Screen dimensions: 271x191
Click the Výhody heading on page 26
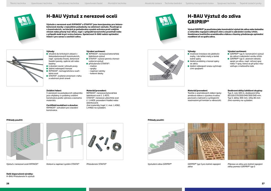(x=51, y=51)
